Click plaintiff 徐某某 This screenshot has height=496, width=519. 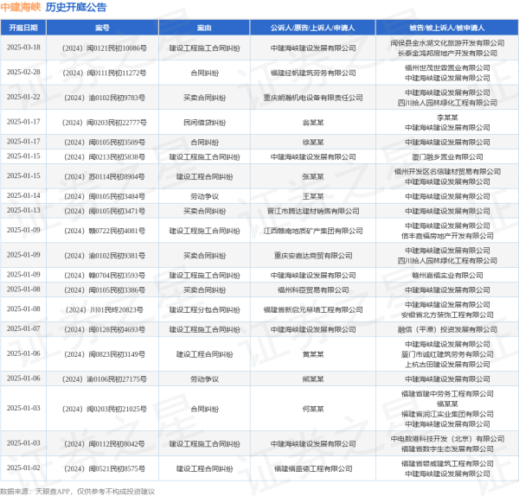pos(313,143)
